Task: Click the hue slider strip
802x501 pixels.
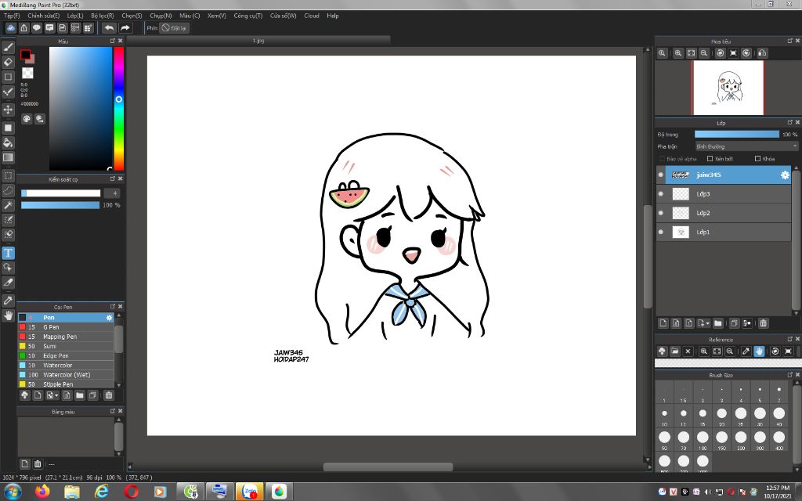Action: point(119,108)
